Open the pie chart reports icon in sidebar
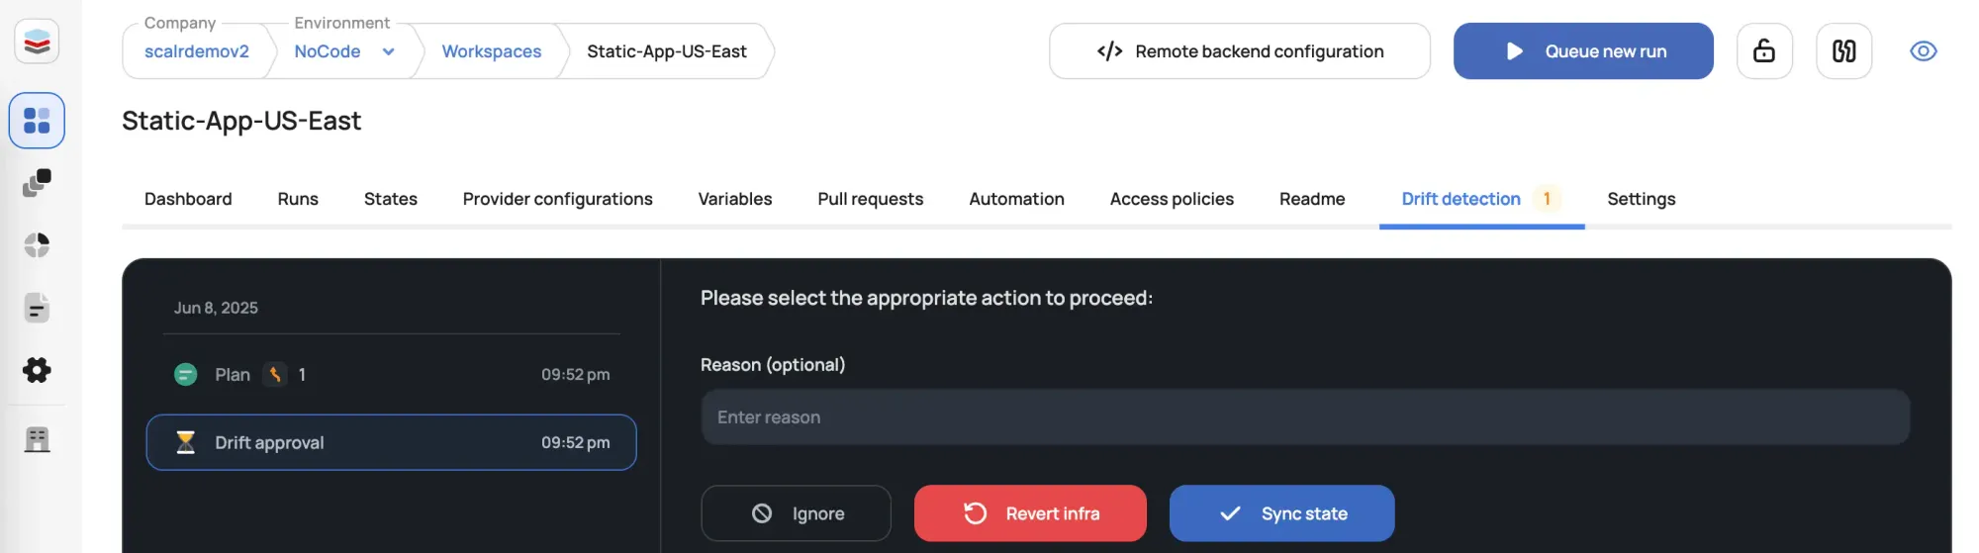This screenshot has width=1979, height=553. coord(37,245)
